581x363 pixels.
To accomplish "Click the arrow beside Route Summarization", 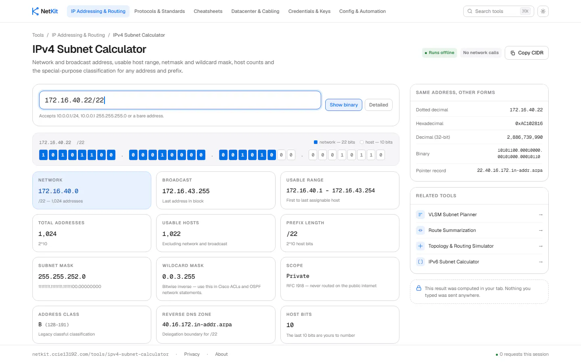I will click(x=541, y=230).
